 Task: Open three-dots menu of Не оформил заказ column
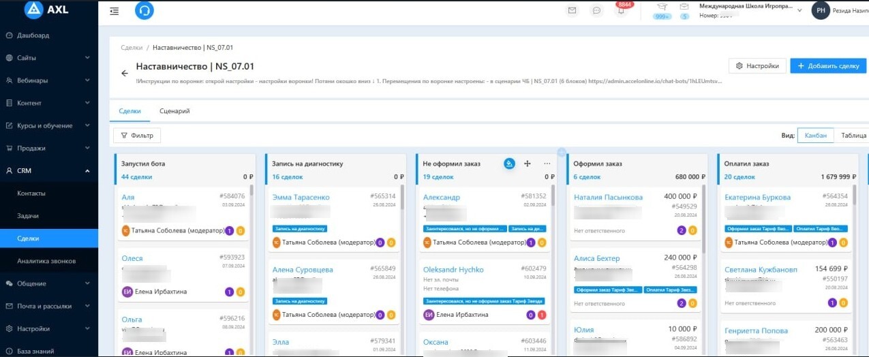tap(547, 164)
